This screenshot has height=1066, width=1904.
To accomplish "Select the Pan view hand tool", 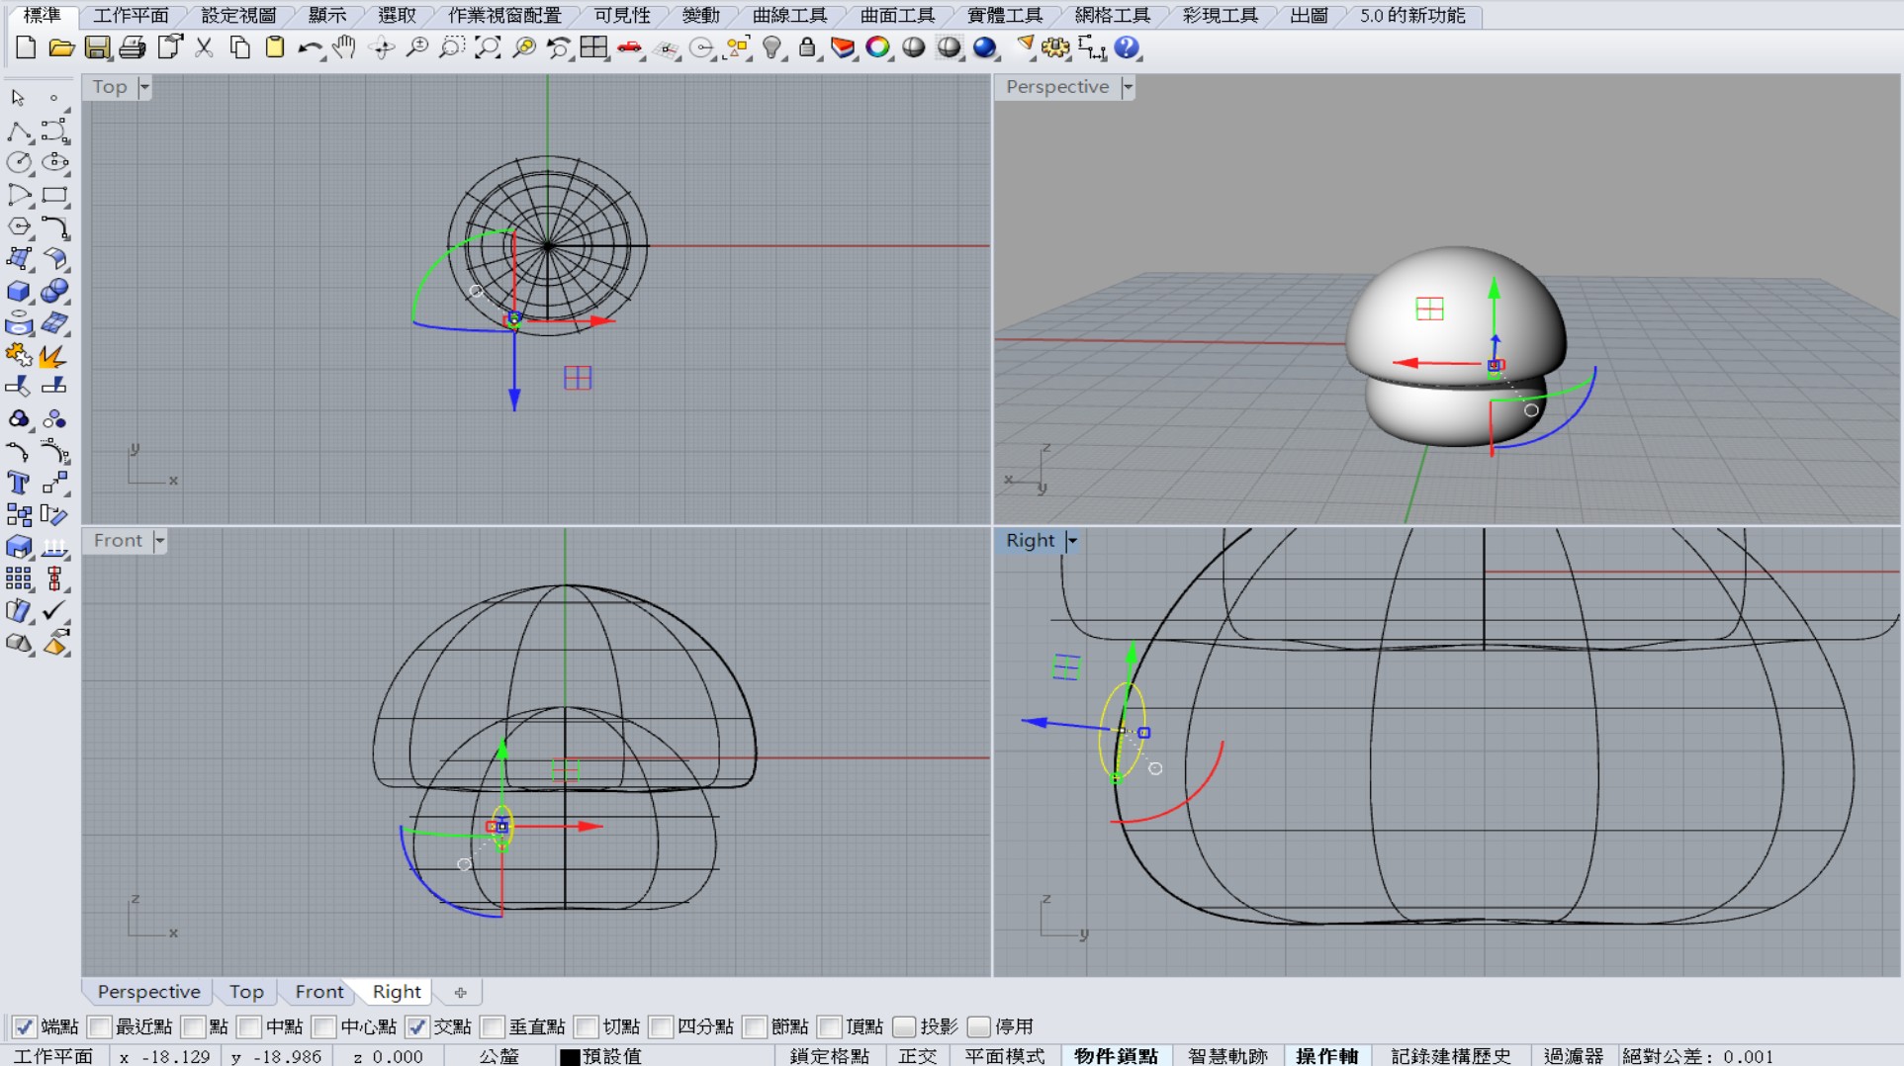I will click(344, 47).
